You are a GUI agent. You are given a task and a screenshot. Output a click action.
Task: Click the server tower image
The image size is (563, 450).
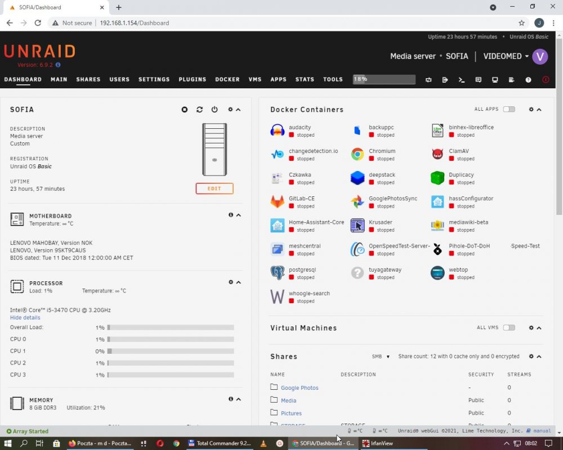pyautogui.click(x=215, y=149)
